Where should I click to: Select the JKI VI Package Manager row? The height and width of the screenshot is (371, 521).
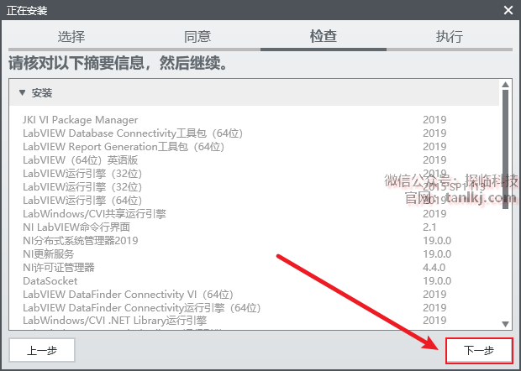(x=254, y=119)
